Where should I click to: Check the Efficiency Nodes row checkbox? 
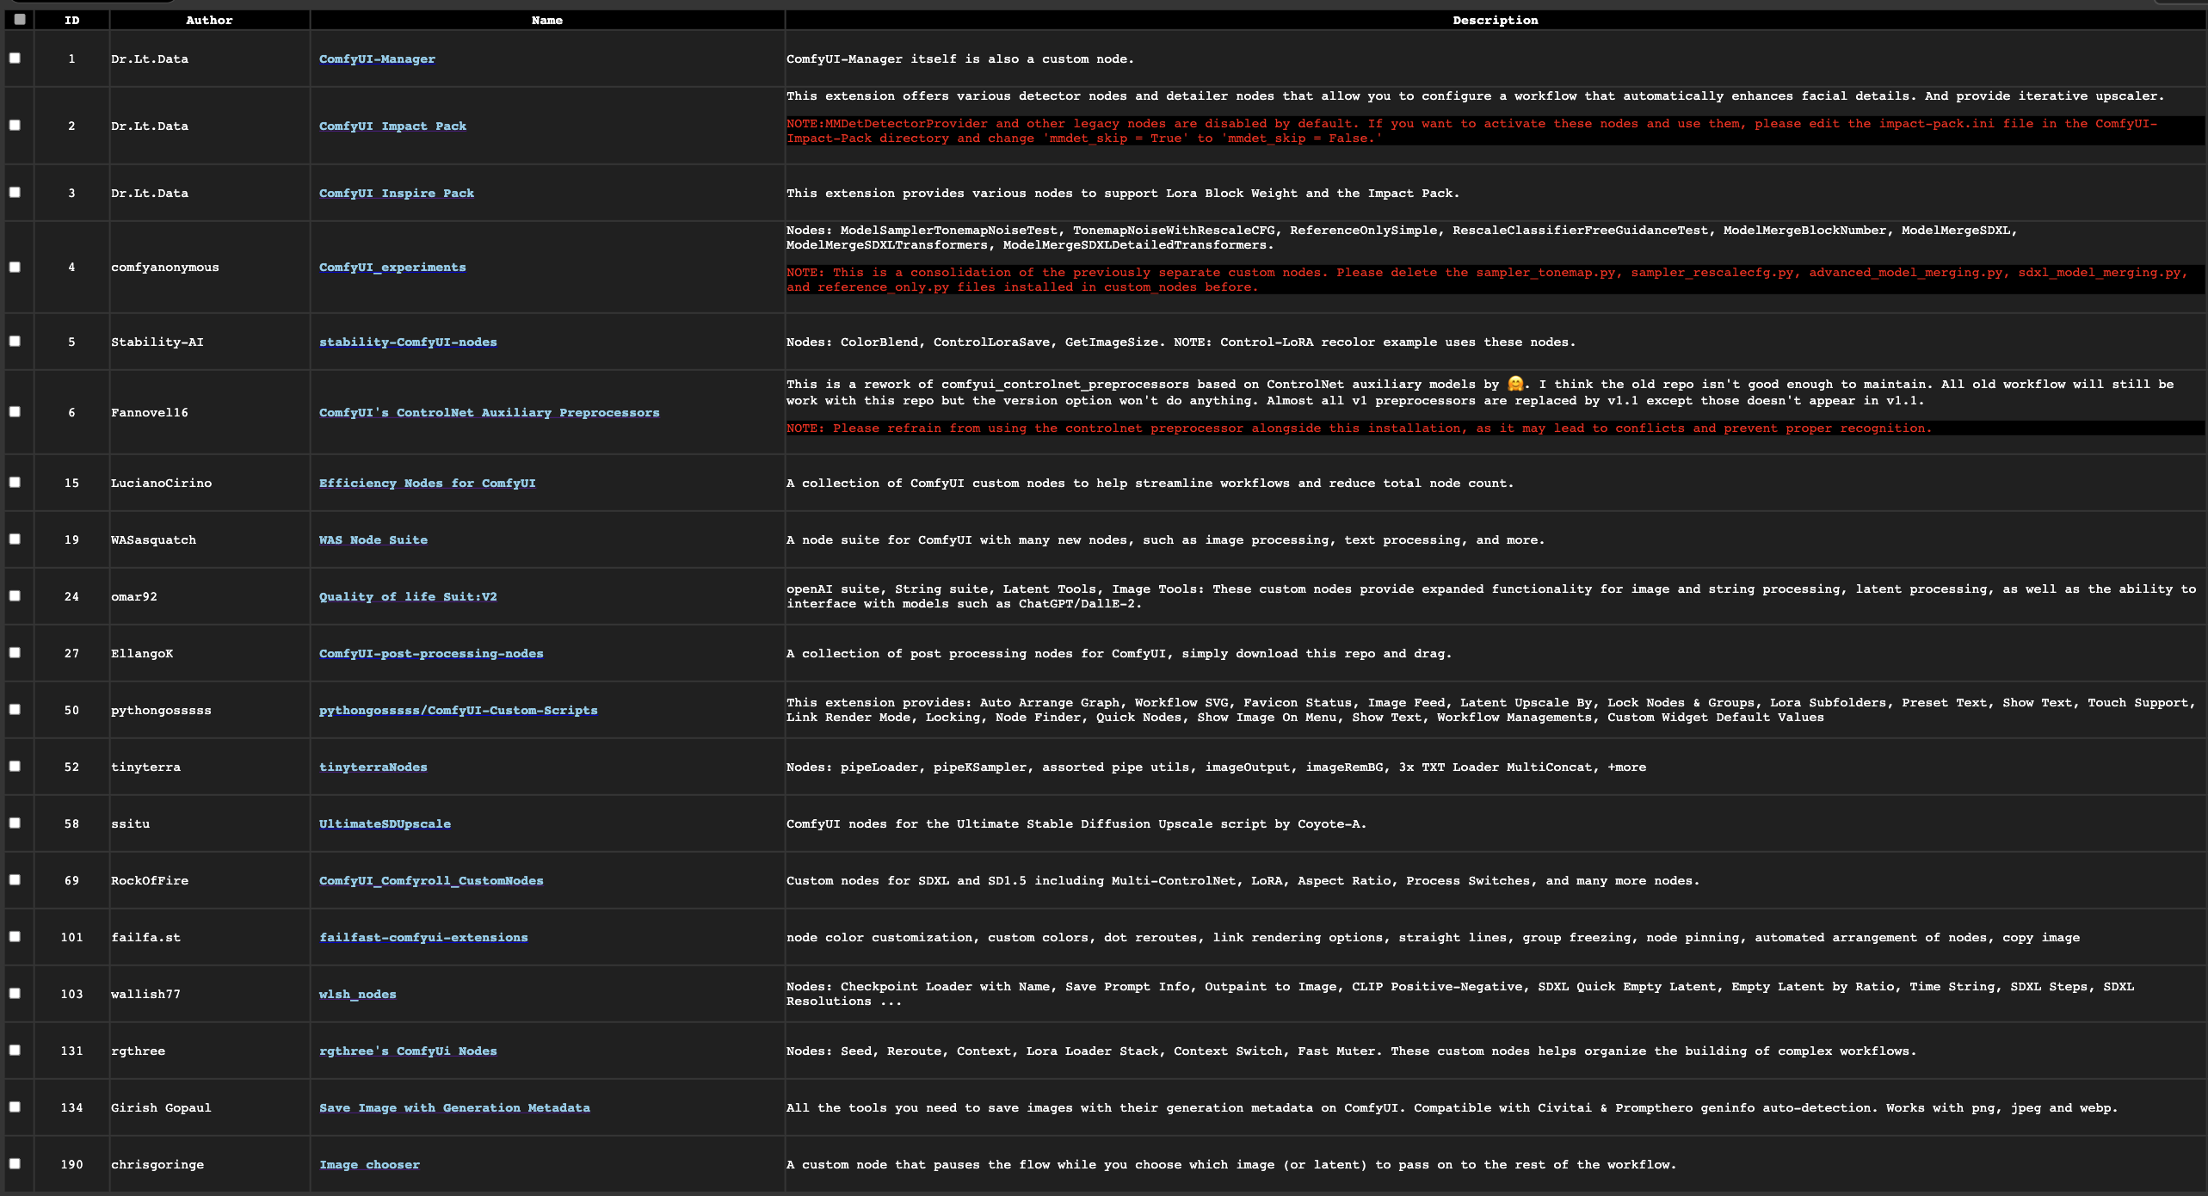point(15,482)
